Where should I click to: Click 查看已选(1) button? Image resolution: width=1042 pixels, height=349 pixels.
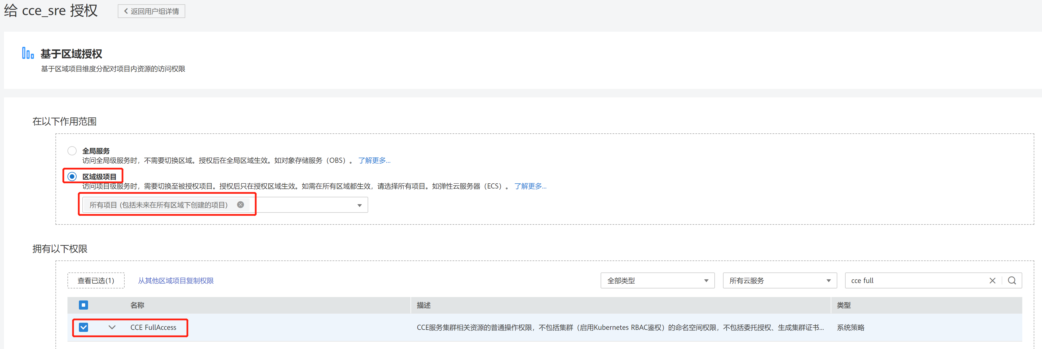(x=96, y=280)
